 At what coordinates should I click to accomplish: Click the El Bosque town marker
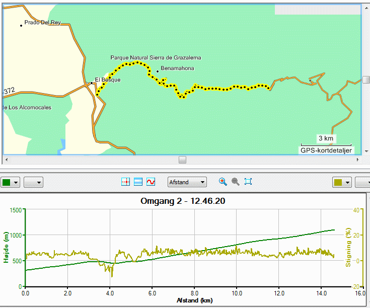[92, 83]
